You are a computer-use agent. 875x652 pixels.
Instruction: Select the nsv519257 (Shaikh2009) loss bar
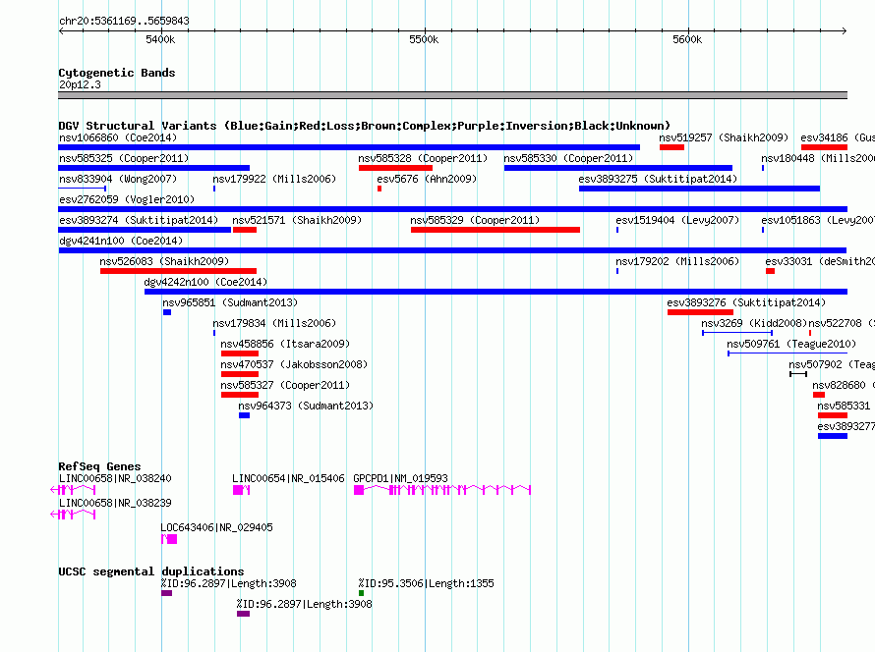[x=671, y=147]
